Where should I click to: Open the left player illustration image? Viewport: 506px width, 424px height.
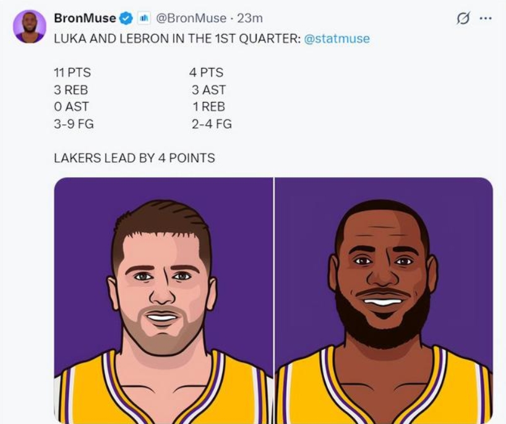click(163, 301)
